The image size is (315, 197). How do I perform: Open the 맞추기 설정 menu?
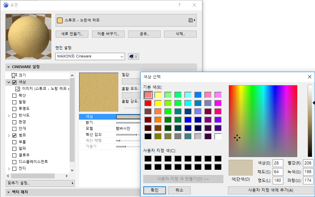[18, 183]
